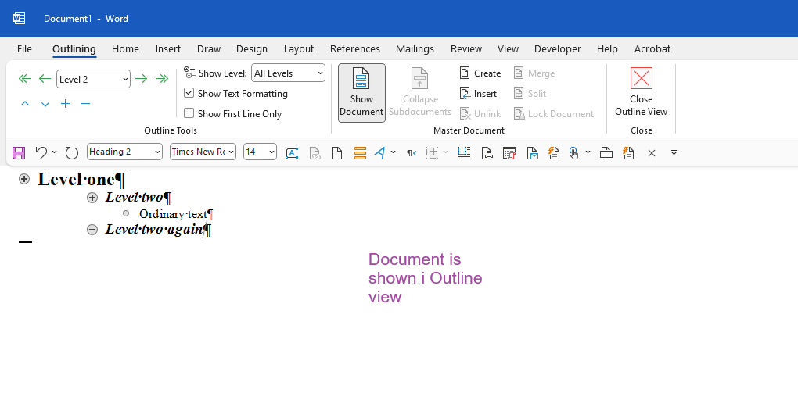This screenshot has height=393, width=798.
Task: Click the Level one heading text
Action: [81, 179]
